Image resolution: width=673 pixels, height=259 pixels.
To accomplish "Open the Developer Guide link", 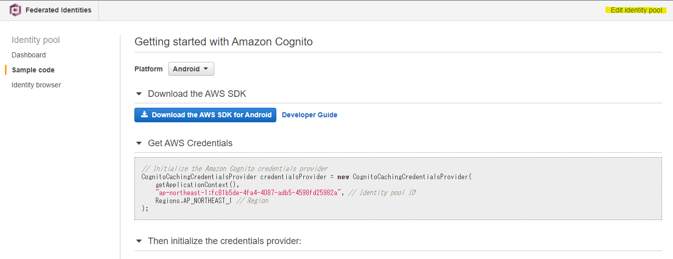I will (x=309, y=115).
